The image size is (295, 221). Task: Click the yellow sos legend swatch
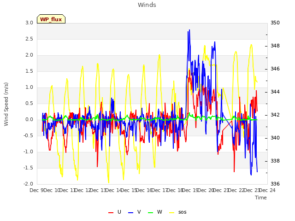click(172, 213)
